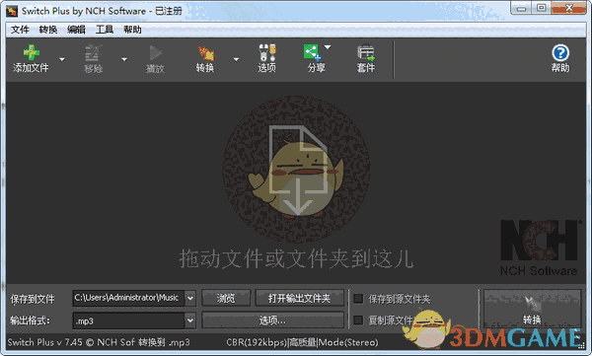Viewport: 592px width, 356px height.
Task: Toggle Save to source folder (保存到源文件夹) checkbox
Action: 358,299
